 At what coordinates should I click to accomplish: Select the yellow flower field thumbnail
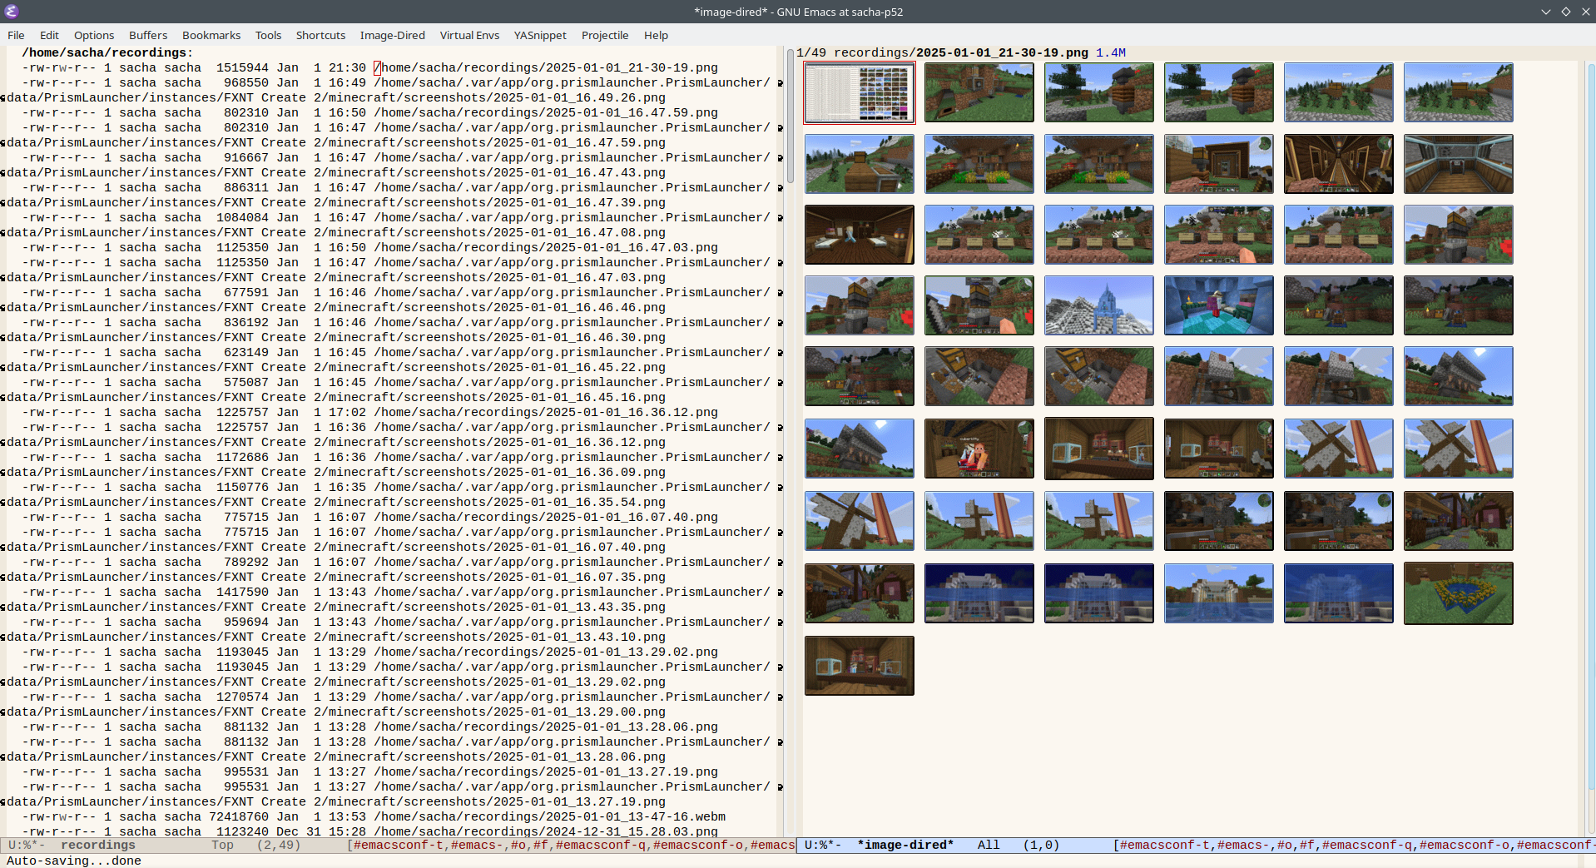[x=1459, y=593]
